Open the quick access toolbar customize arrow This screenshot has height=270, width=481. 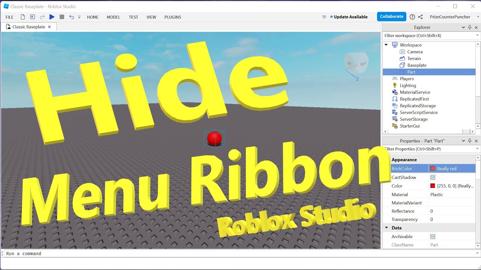coord(79,17)
